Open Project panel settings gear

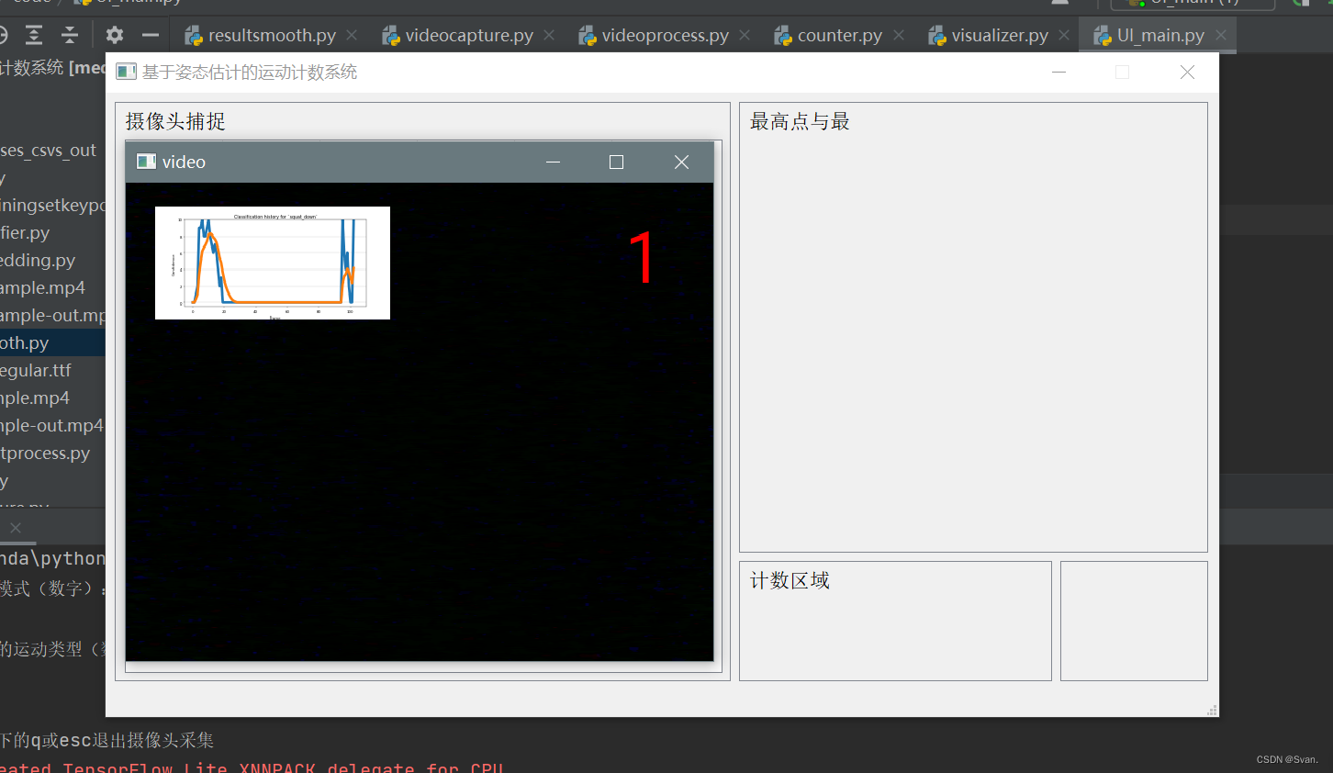point(114,35)
